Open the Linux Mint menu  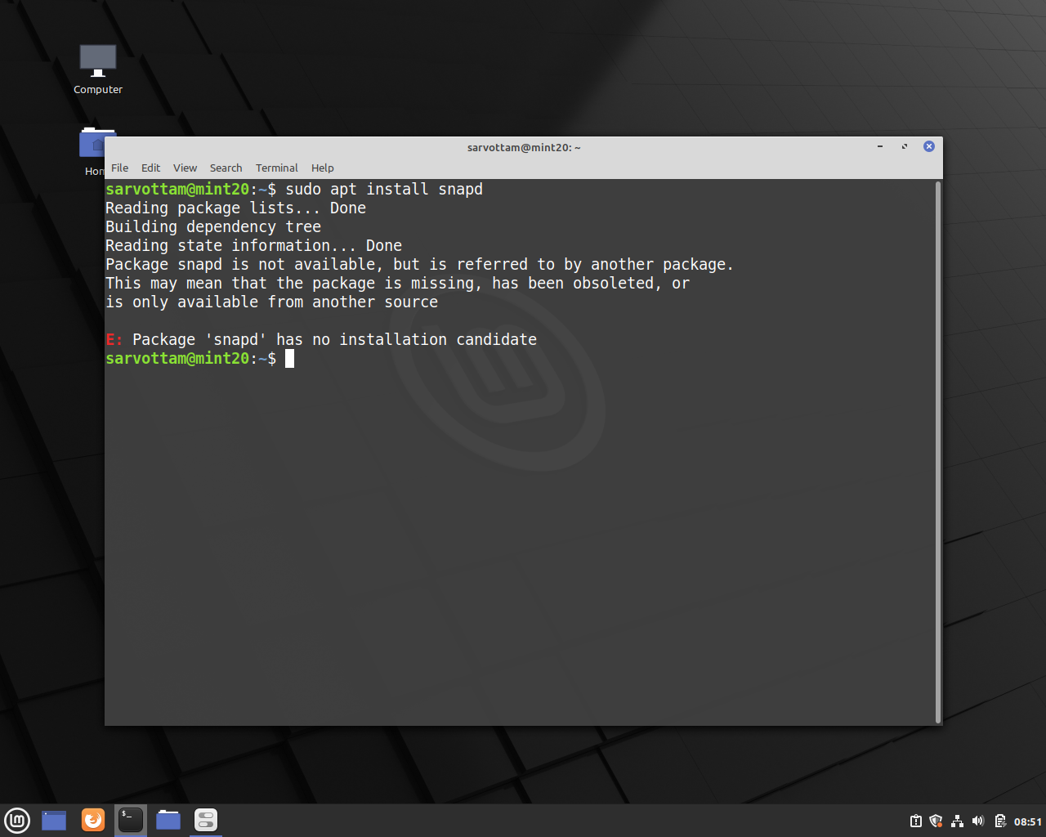point(17,820)
